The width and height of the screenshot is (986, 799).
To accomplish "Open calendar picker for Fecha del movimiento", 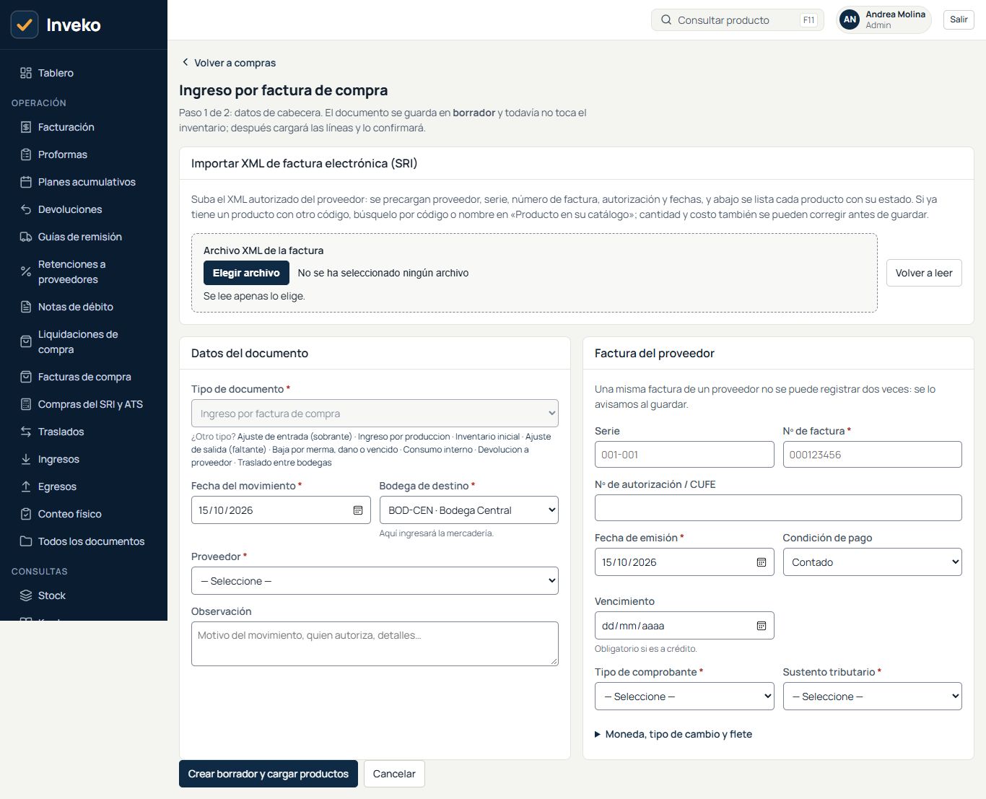I will [358, 510].
